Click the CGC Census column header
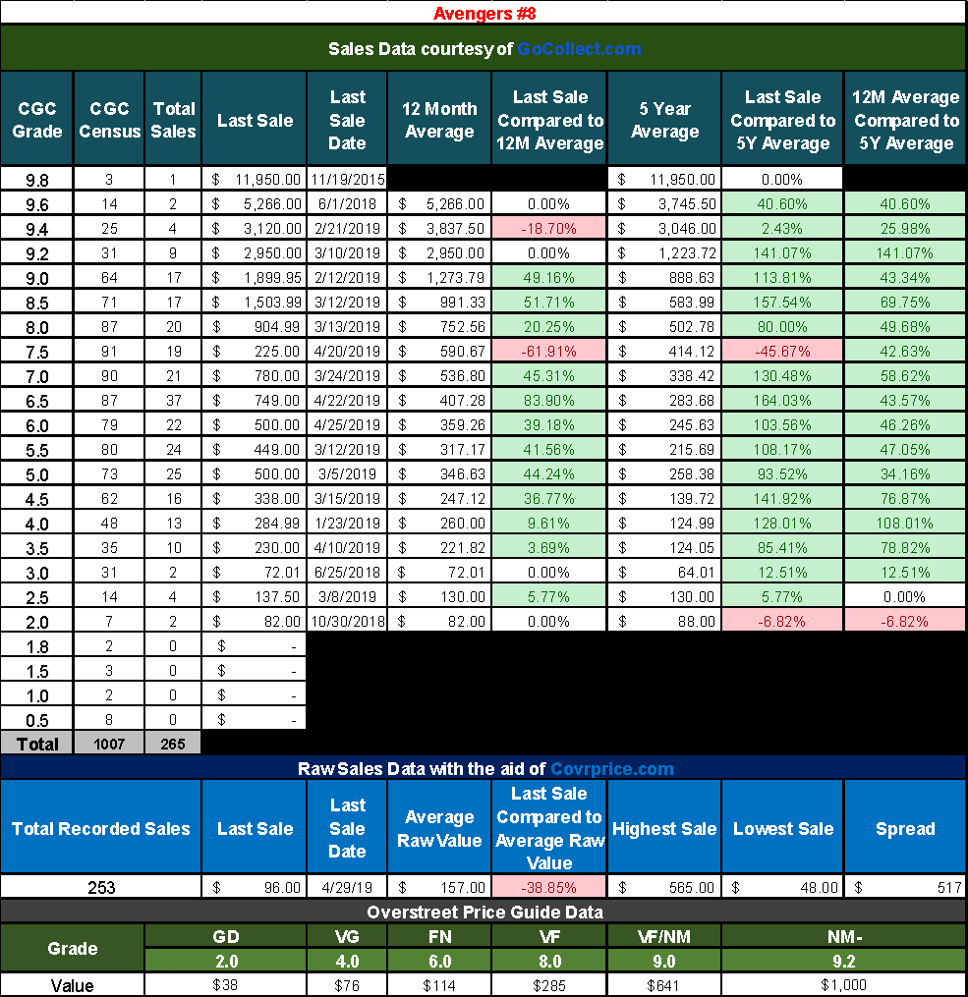This screenshot has width=968, height=997. [109, 120]
